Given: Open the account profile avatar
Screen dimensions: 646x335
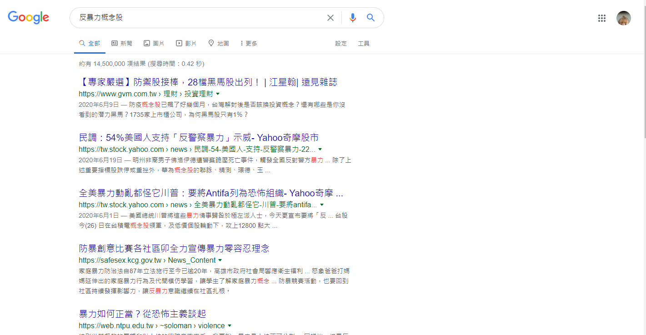Looking at the screenshot, I should pyautogui.click(x=624, y=18).
